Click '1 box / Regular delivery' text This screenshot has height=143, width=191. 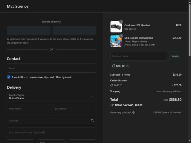(x=136, y=42)
